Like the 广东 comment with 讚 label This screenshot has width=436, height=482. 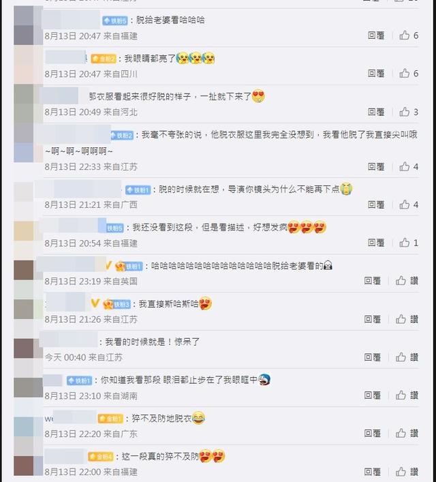tap(407, 434)
